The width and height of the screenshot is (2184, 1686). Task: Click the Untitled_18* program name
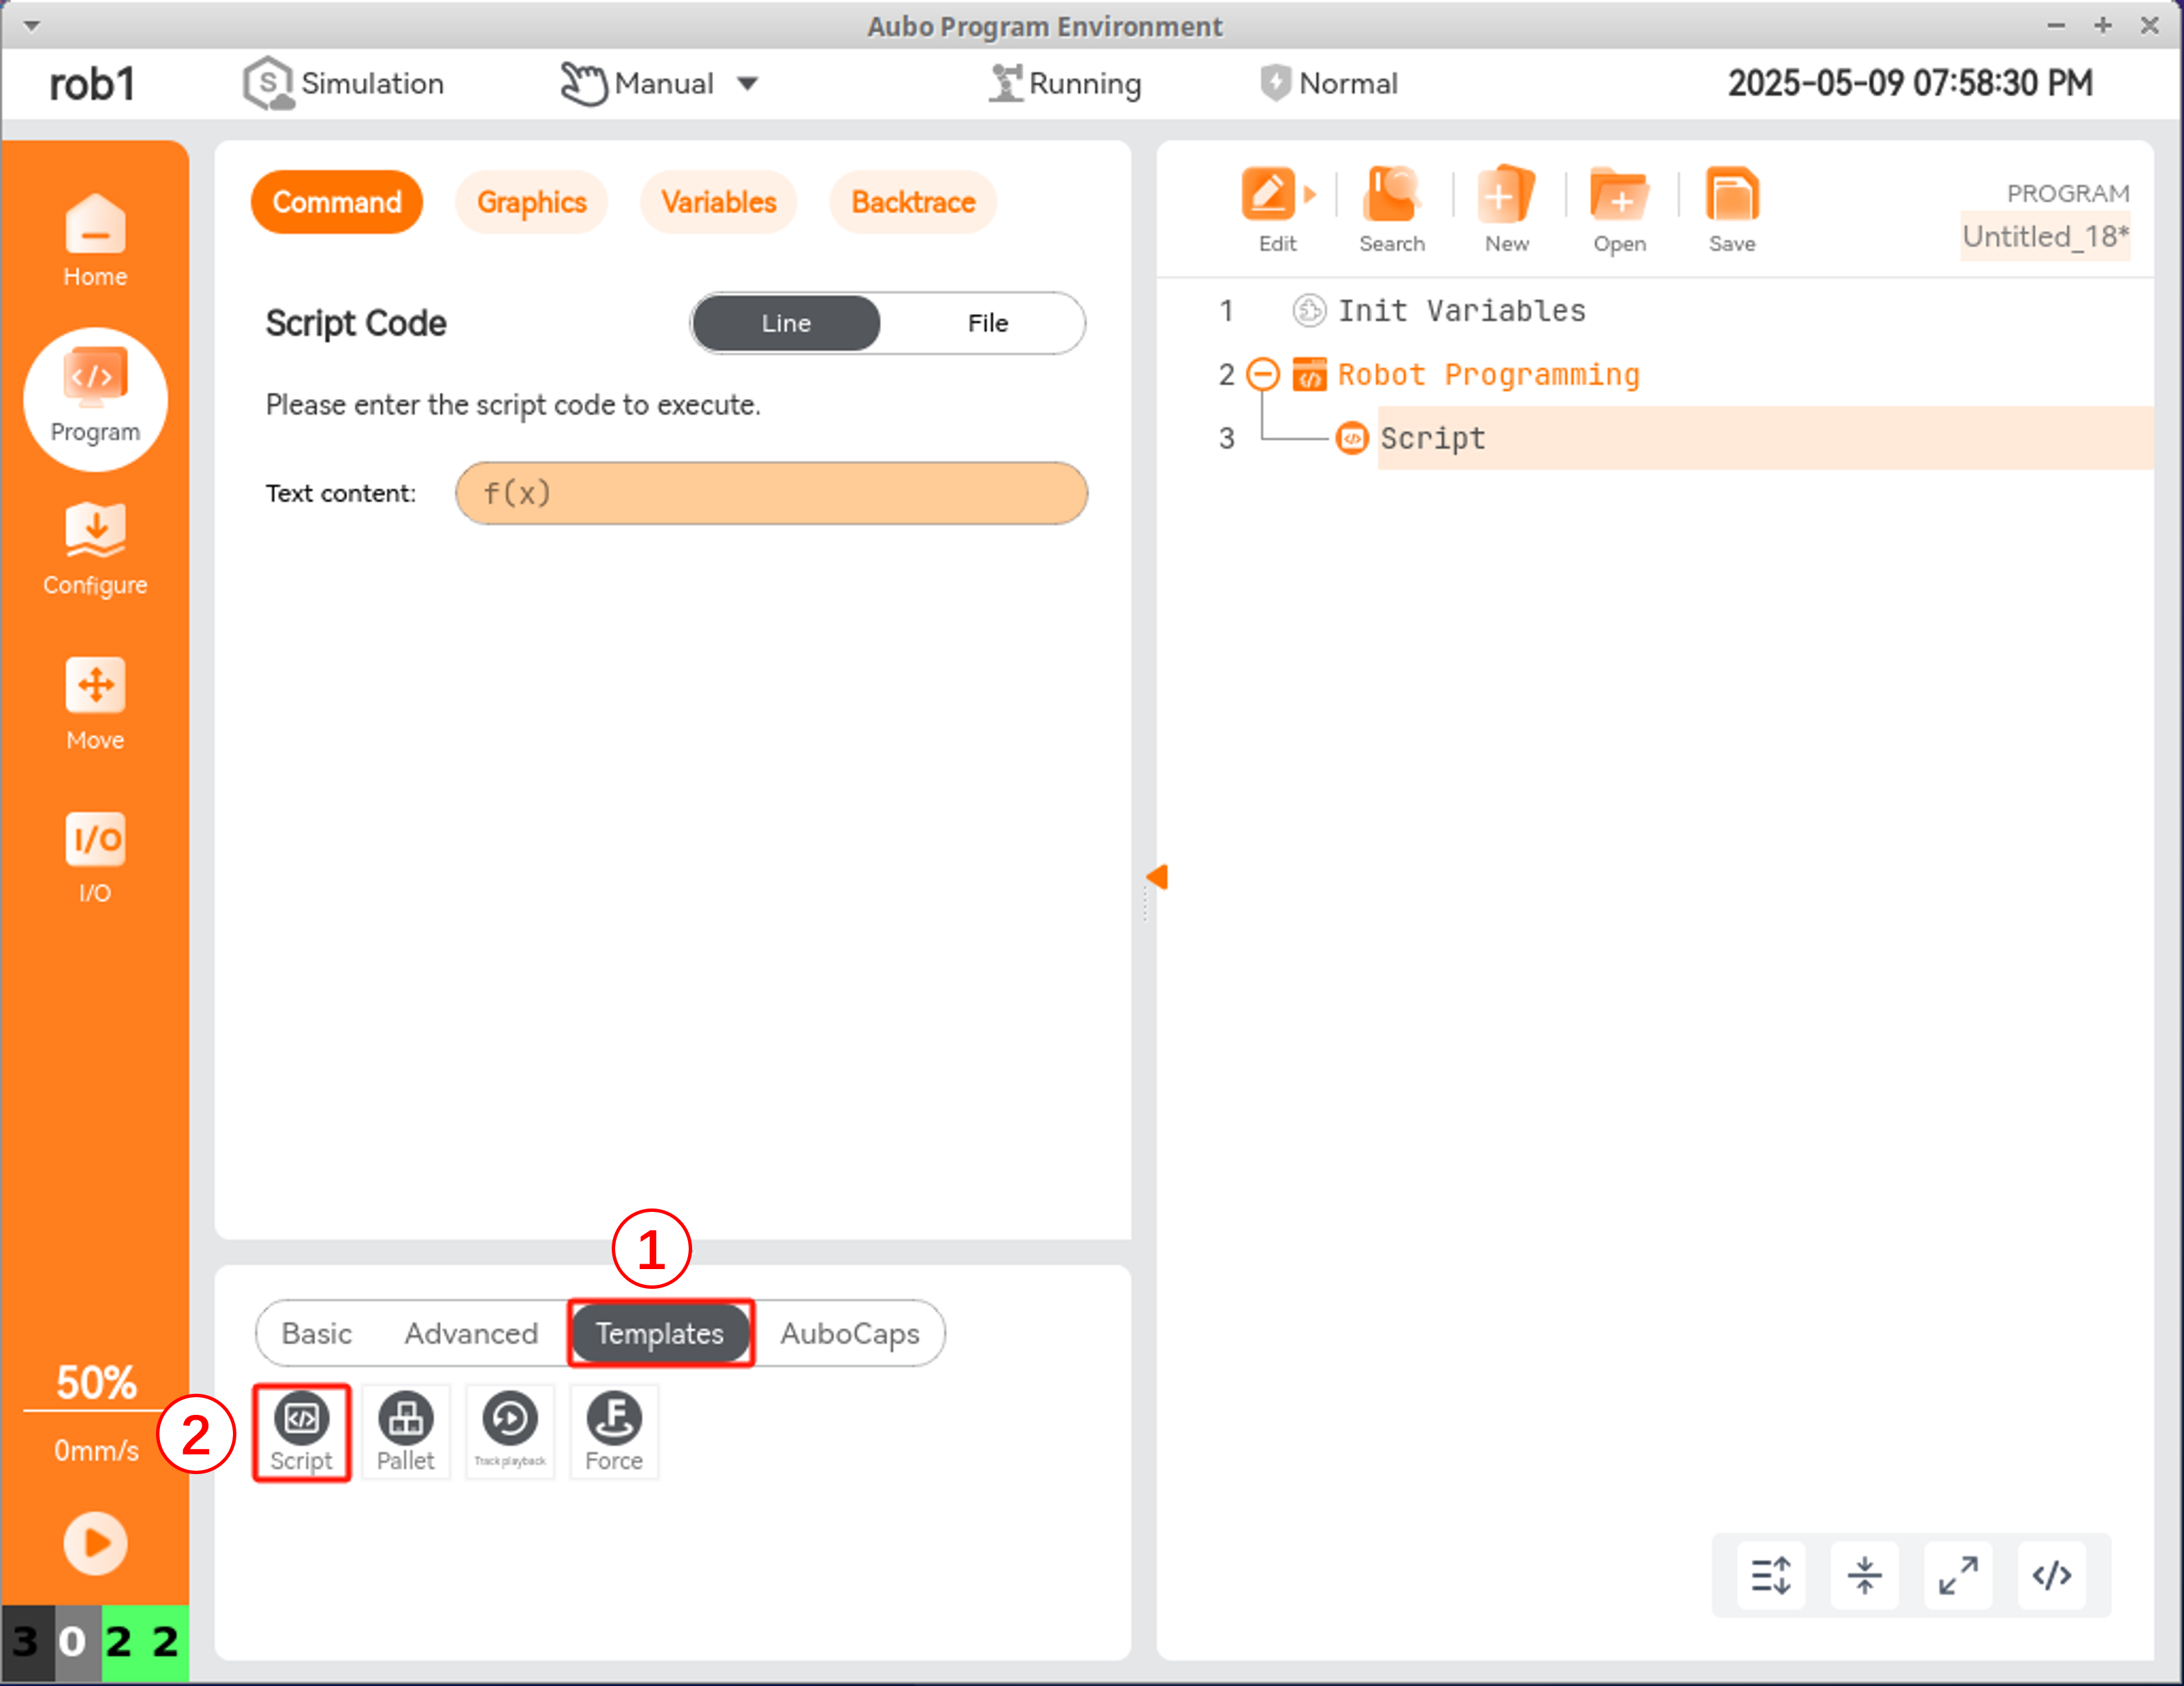2045,236
